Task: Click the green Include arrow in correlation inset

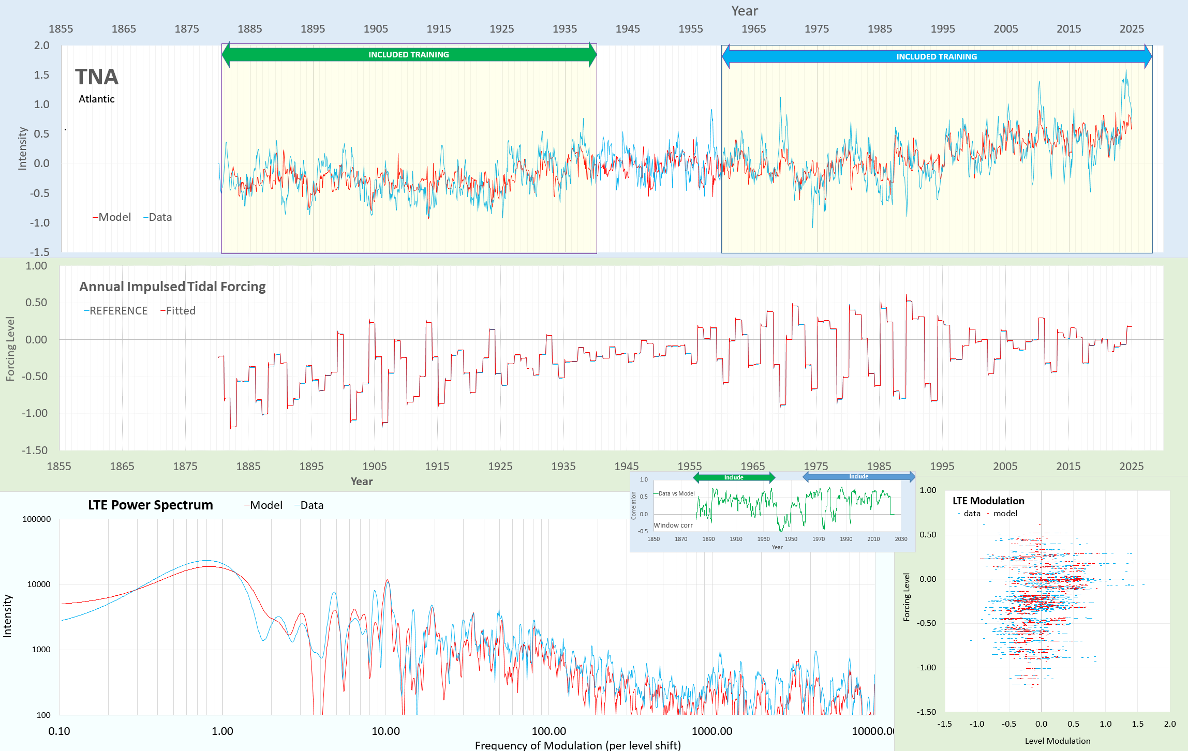Action: (734, 477)
